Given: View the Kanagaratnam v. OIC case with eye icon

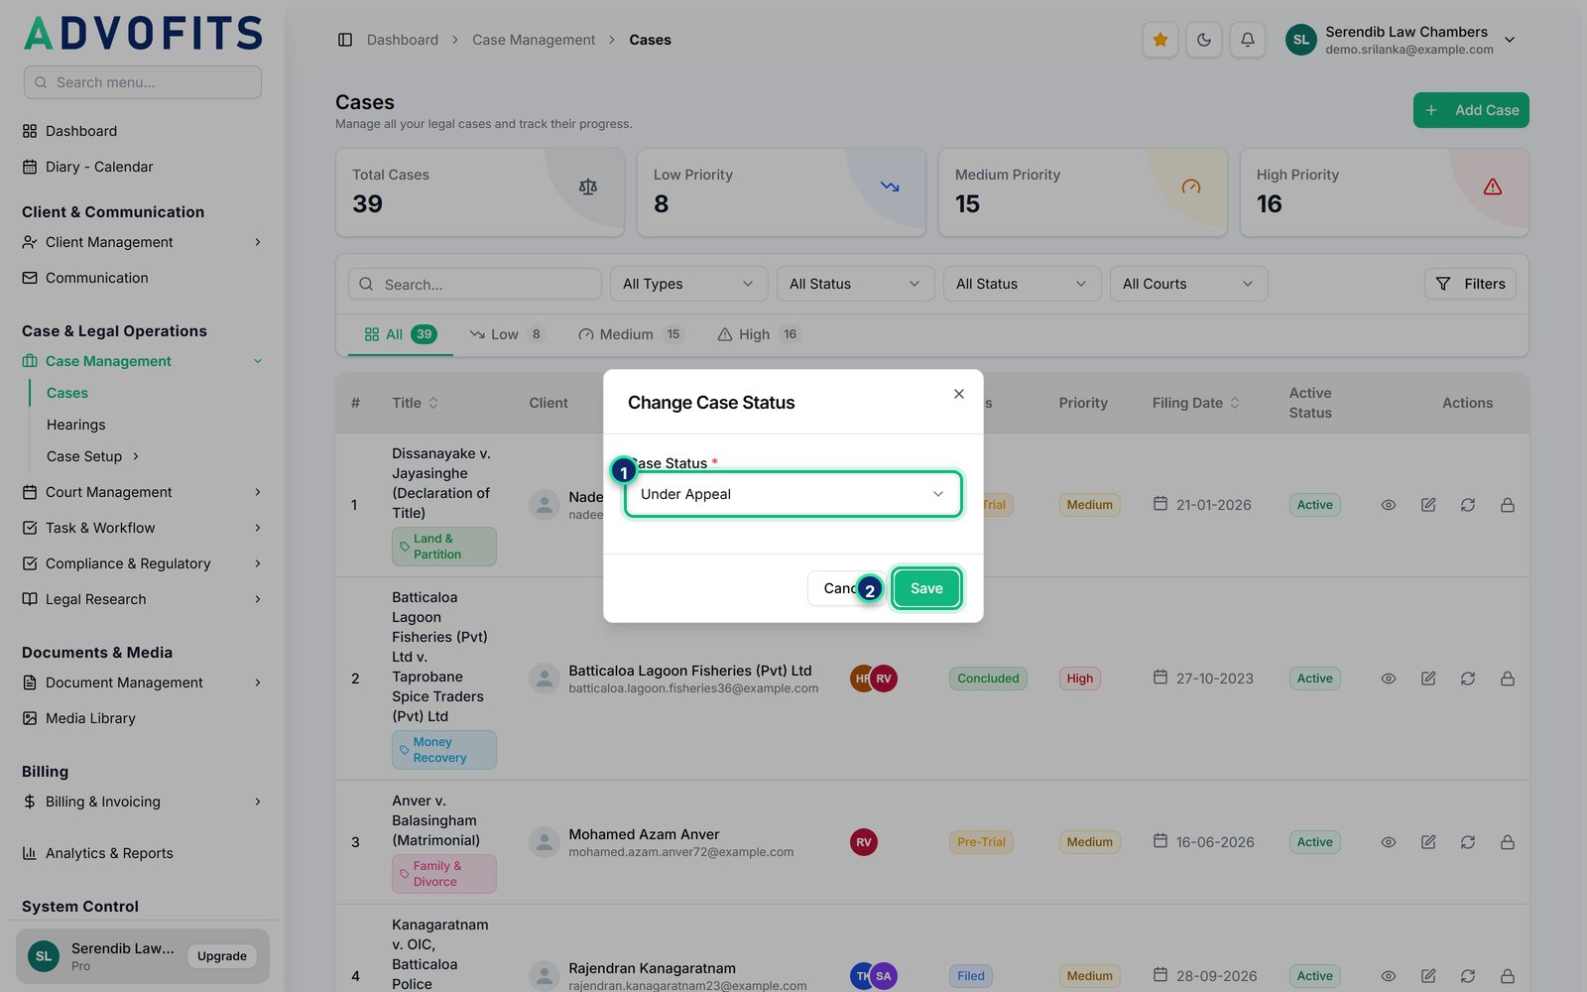Looking at the screenshot, I should point(1389,976).
